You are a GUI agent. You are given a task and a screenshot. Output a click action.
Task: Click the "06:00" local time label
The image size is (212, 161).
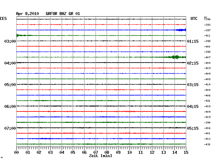(10, 107)
